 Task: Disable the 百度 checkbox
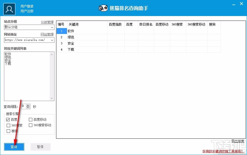click(x=8, y=119)
